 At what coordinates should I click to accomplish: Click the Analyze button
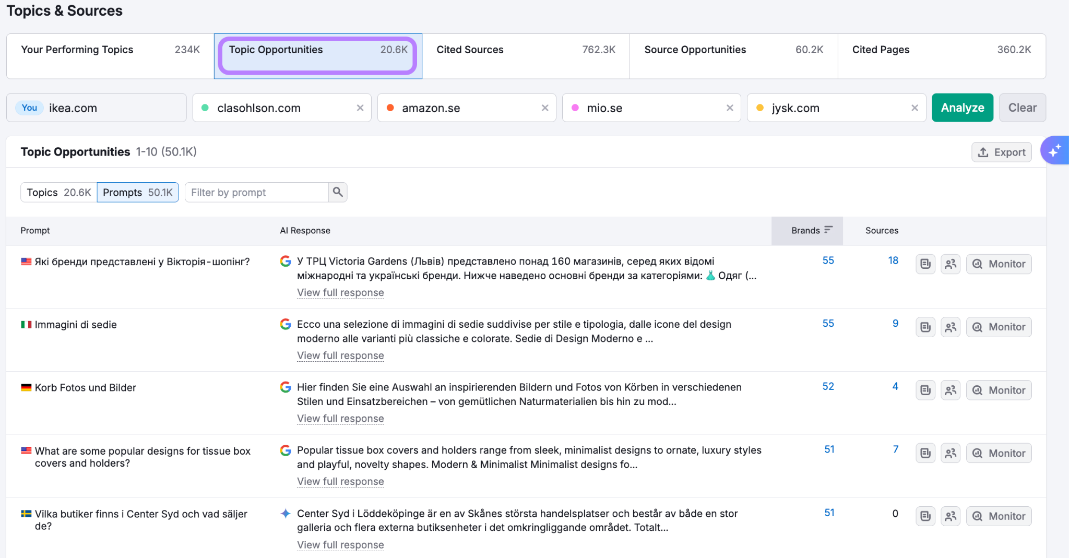[963, 108]
